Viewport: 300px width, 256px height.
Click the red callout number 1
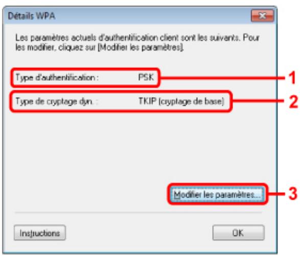point(292,78)
